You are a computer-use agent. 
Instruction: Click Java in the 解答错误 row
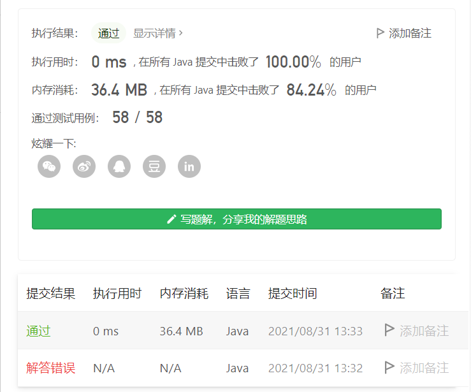click(x=237, y=368)
